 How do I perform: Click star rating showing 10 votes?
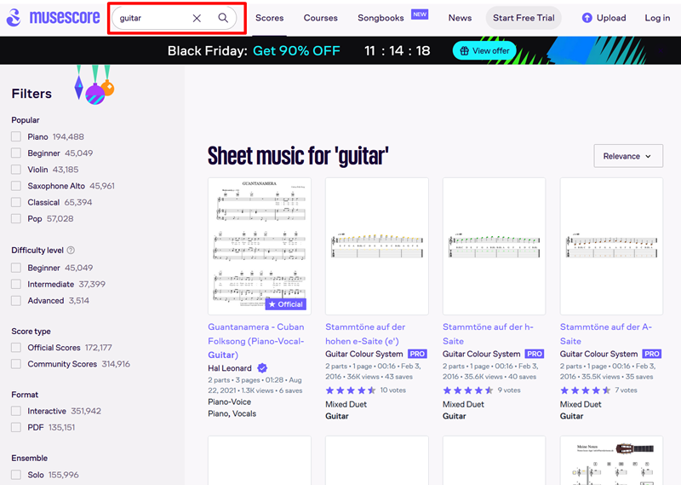point(351,390)
